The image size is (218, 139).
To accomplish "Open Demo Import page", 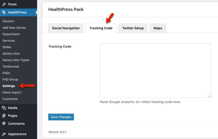I will 12,92.
